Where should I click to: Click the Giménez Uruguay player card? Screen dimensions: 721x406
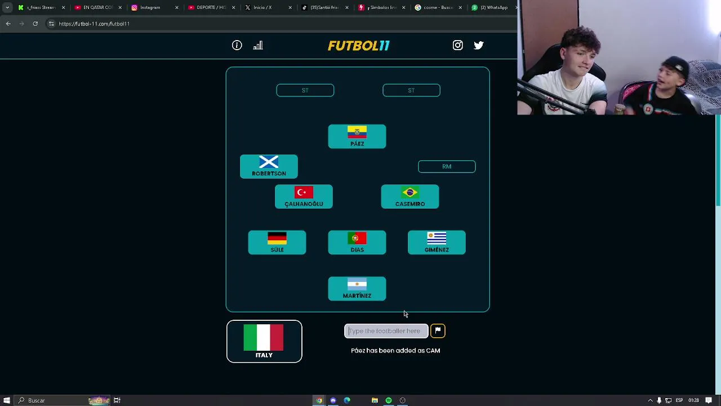[437, 242]
